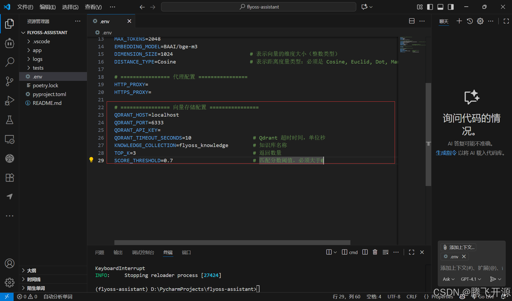Open the Extensions view
The image size is (512, 301).
click(10, 177)
